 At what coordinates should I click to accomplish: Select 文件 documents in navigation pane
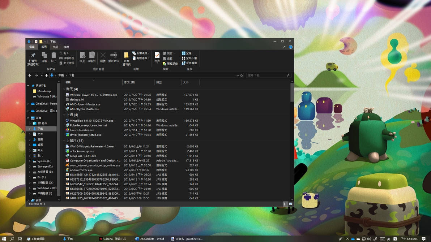(38, 134)
